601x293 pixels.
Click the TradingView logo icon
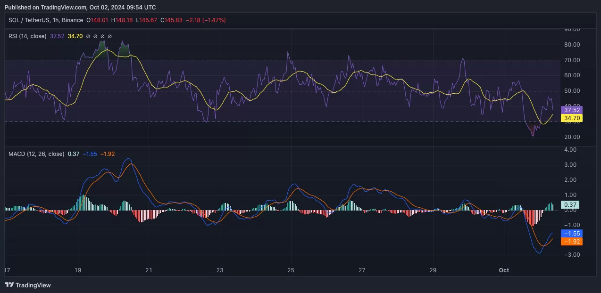9,285
